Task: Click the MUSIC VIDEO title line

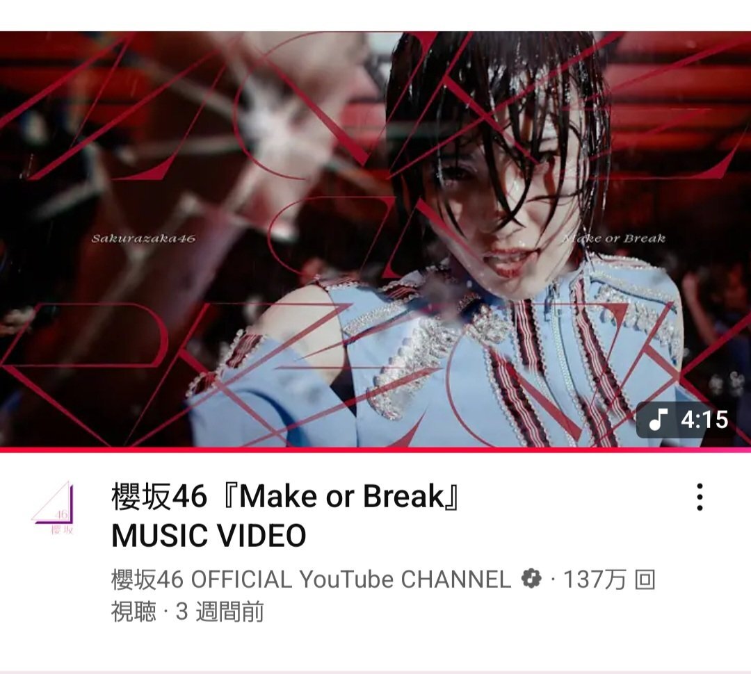Action: (x=209, y=535)
